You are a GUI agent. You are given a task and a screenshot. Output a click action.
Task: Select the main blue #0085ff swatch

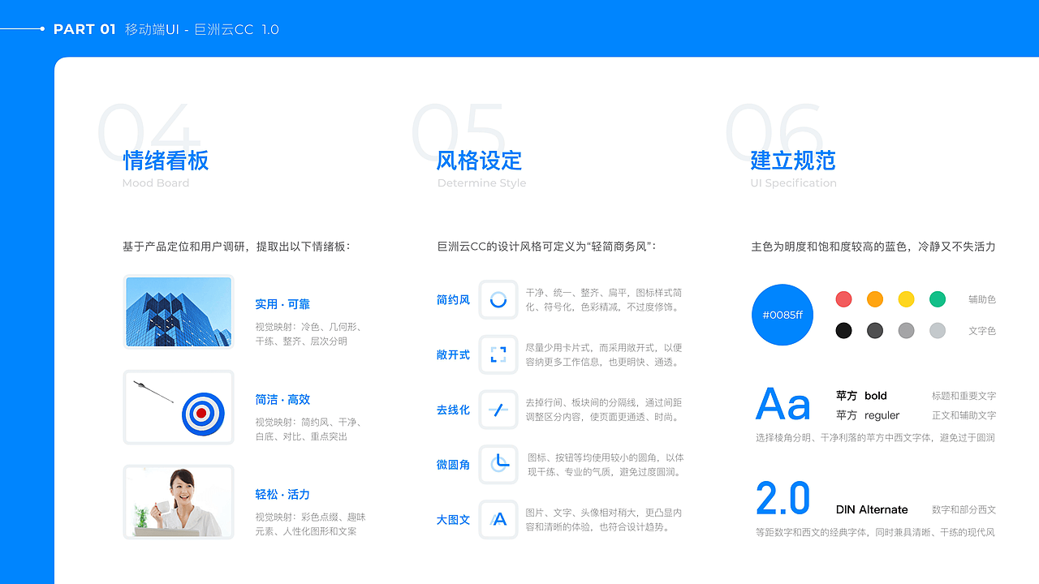(782, 315)
